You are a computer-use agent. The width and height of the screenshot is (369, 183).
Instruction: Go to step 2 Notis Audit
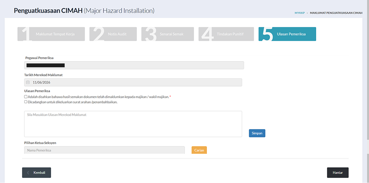pyautogui.click(x=113, y=34)
